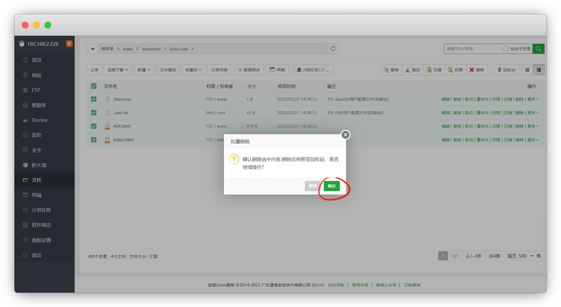
Task: Open the per-page 500 count dropdown
Action: pos(526,256)
